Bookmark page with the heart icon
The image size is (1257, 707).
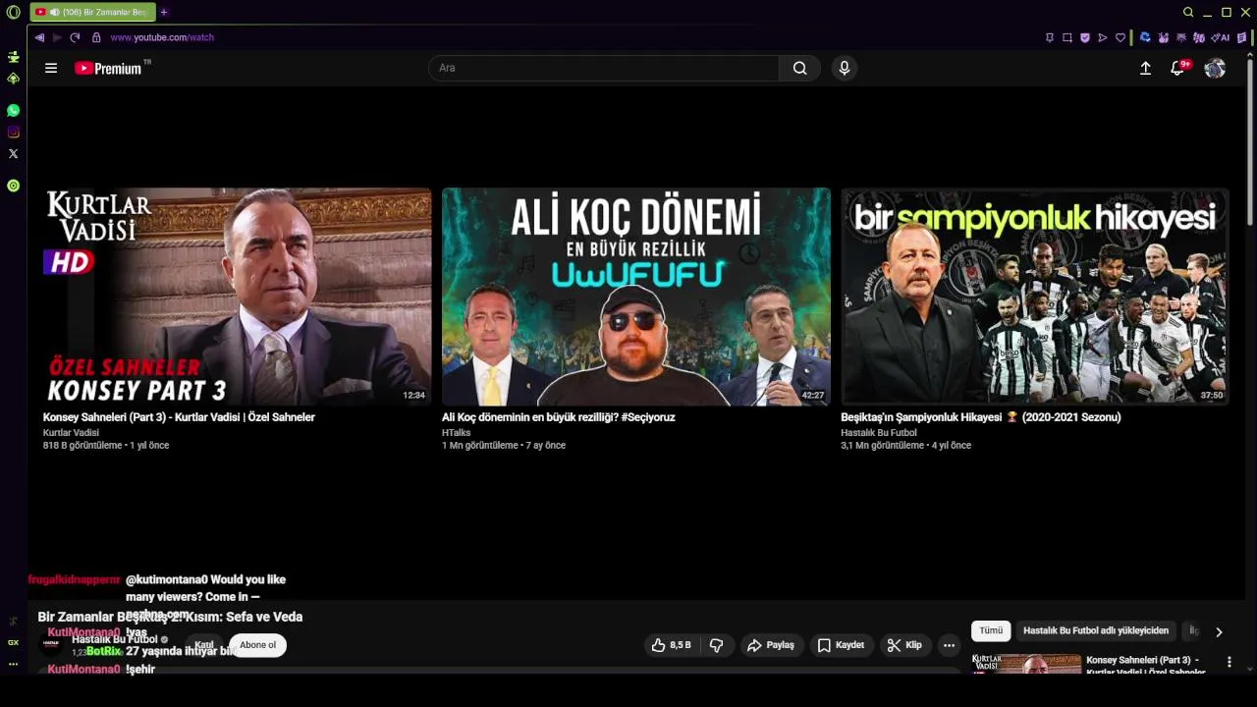coord(1120,37)
